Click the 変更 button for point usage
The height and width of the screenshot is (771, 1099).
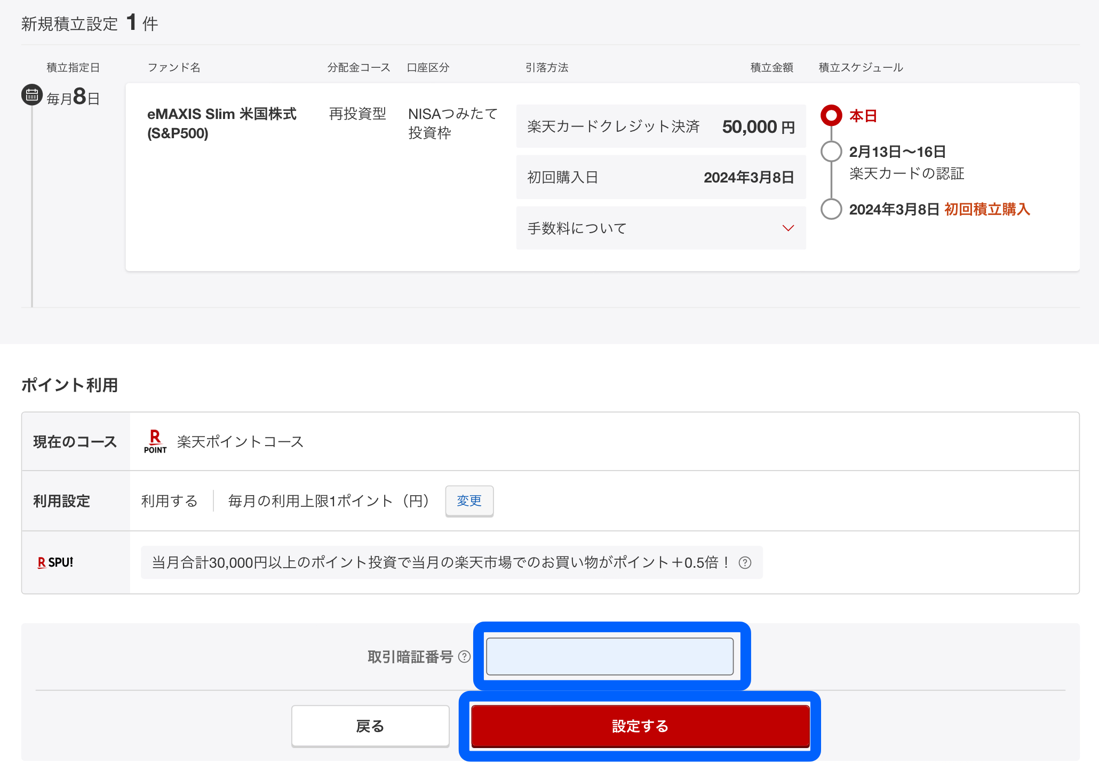[469, 500]
